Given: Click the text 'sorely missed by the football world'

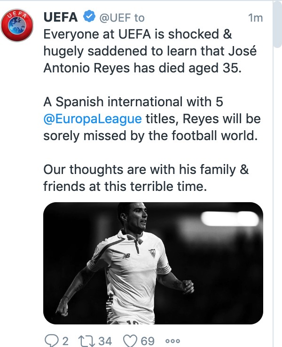Looking at the screenshot, I should pyautogui.click(x=151, y=135).
